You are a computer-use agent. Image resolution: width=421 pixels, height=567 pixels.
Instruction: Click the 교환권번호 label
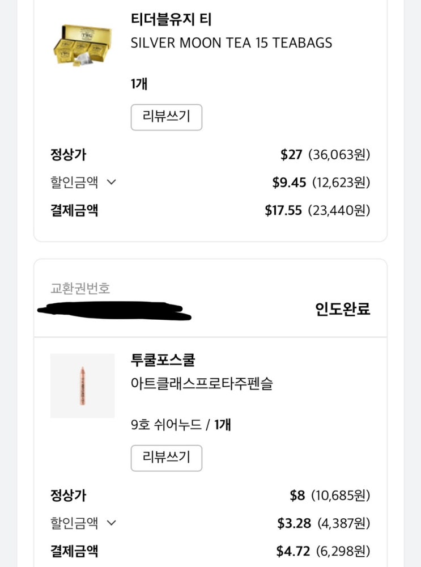[80, 288]
